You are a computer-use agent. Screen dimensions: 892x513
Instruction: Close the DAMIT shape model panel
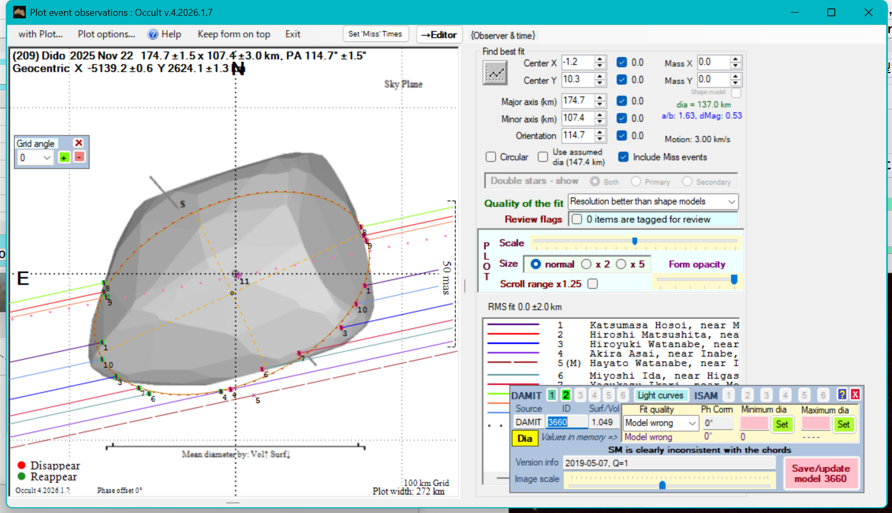[855, 395]
